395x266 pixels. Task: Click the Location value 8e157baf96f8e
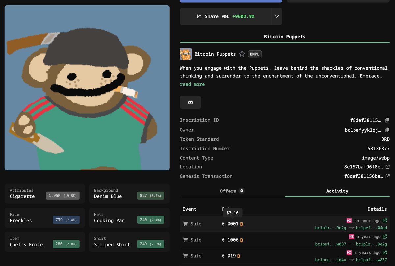point(363,167)
